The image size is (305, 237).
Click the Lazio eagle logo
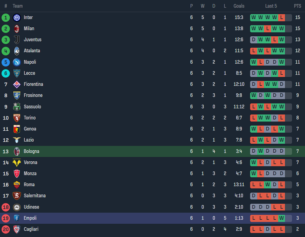coord(17,140)
